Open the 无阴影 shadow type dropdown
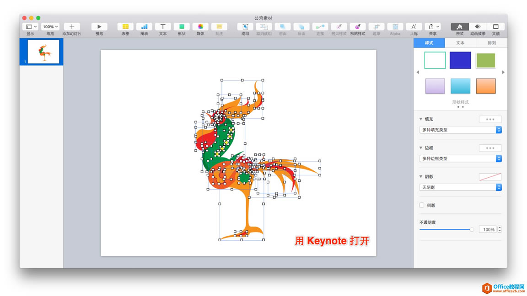The width and height of the screenshot is (527, 296). tap(460, 187)
